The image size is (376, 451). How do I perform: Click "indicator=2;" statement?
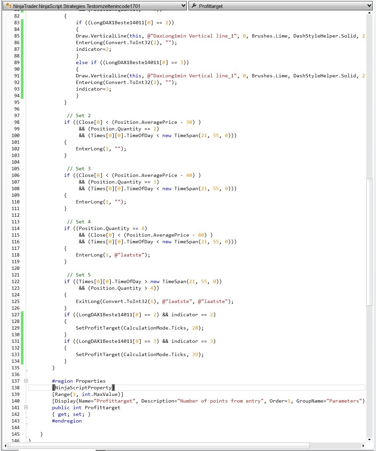(x=94, y=49)
